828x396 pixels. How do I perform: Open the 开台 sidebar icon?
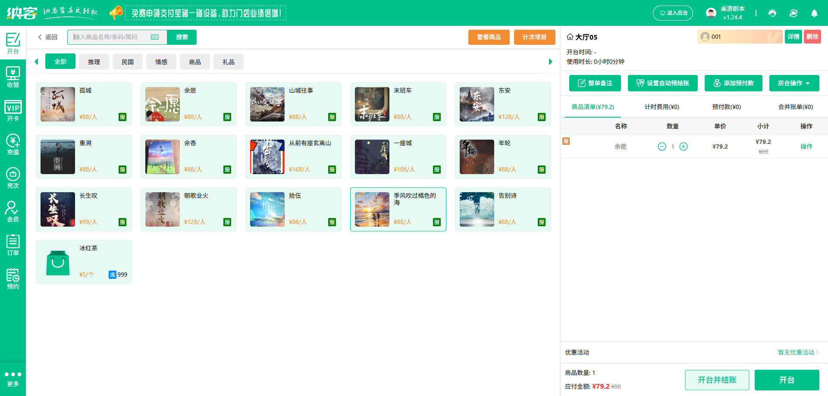(x=13, y=43)
